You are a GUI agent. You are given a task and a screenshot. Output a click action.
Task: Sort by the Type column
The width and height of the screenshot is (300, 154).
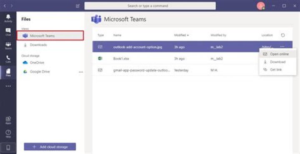coord(100,35)
